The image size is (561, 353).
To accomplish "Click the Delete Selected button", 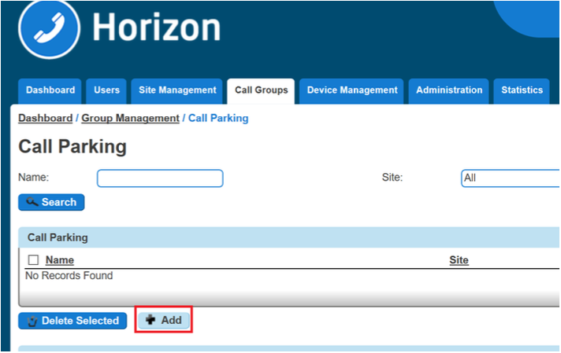I will 72,321.
